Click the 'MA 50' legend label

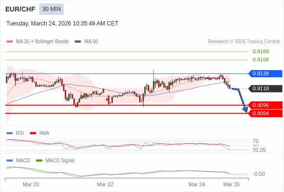point(91,42)
